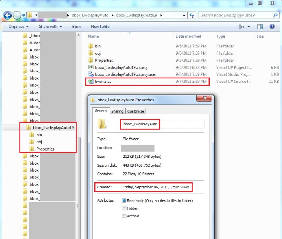
Task: Select the obj folder icon in file list
Action: (x=91, y=53)
